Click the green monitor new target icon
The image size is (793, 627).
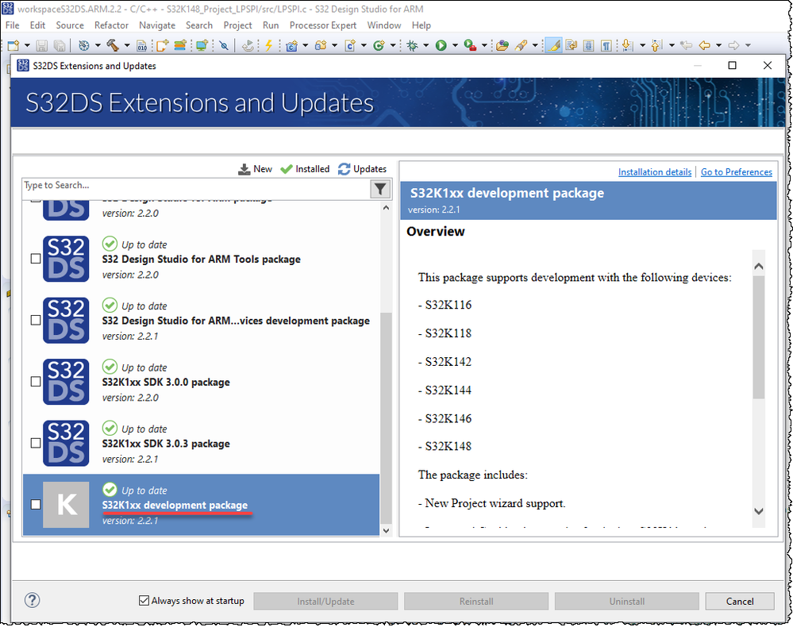[x=202, y=45]
